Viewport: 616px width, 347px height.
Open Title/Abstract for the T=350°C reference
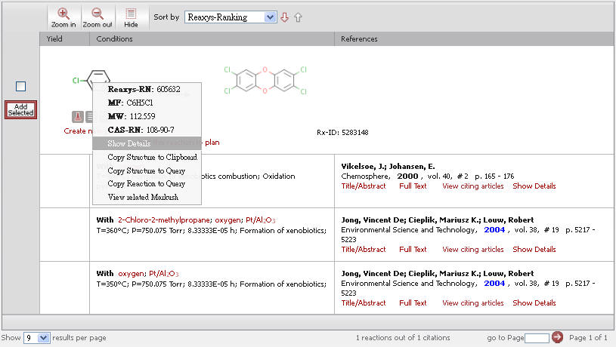[364, 302]
